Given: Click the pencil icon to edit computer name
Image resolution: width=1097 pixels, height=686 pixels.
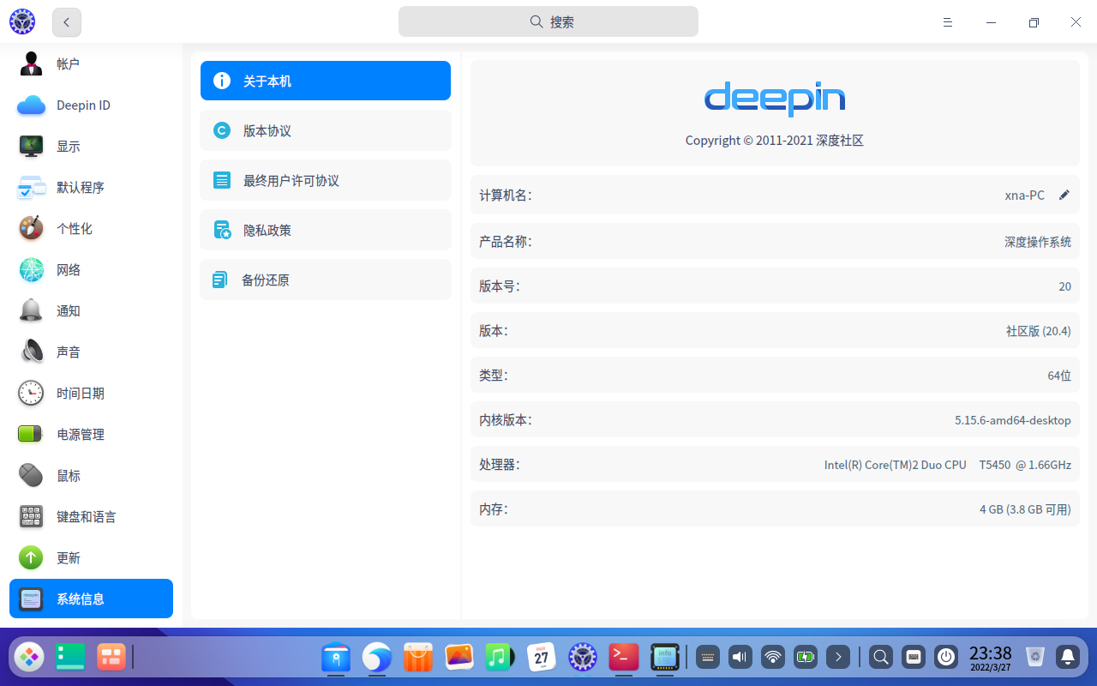Looking at the screenshot, I should coord(1064,196).
